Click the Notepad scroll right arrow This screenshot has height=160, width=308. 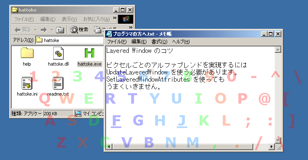click(272, 146)
